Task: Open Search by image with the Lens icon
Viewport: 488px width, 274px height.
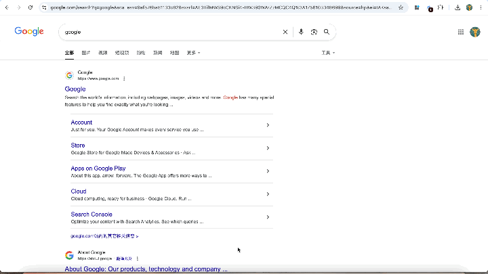Action: [x=314, y=32]
